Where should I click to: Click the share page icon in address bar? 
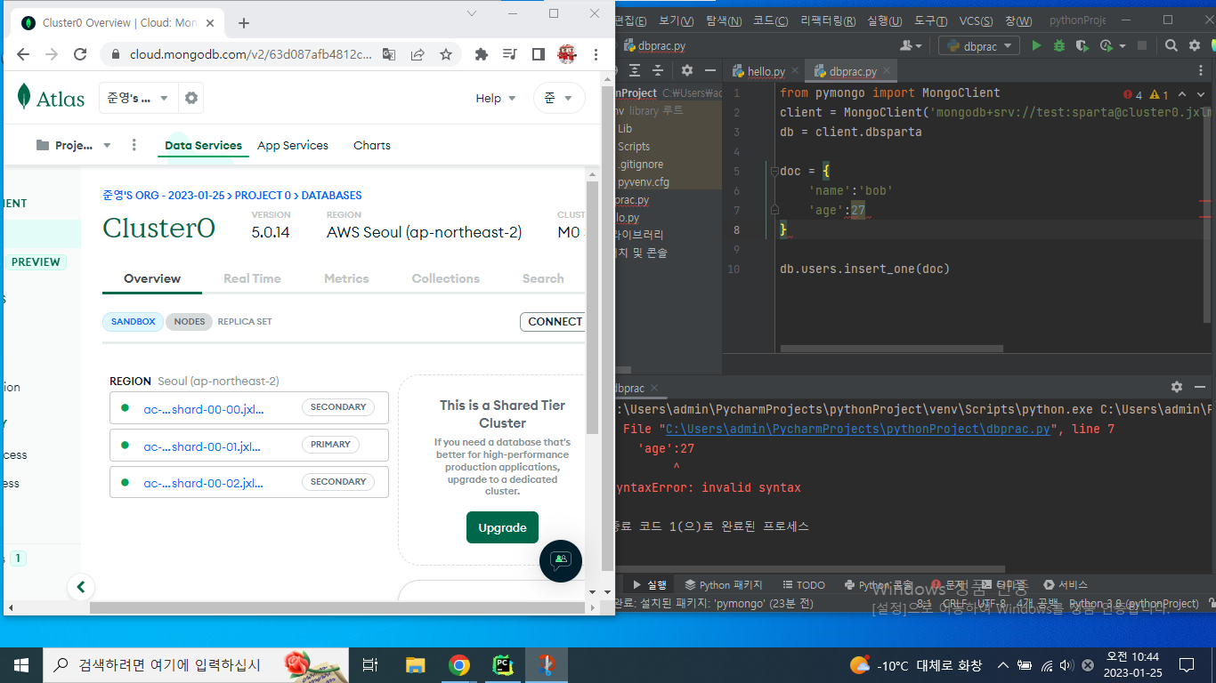click(417, 54)
